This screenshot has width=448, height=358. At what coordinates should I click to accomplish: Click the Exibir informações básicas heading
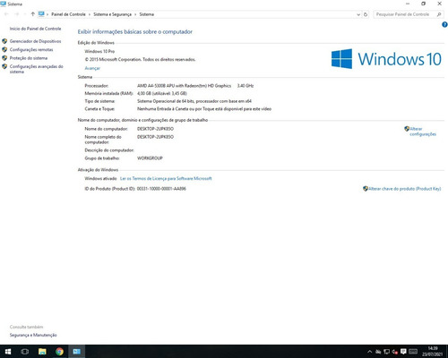coord(135,31)
